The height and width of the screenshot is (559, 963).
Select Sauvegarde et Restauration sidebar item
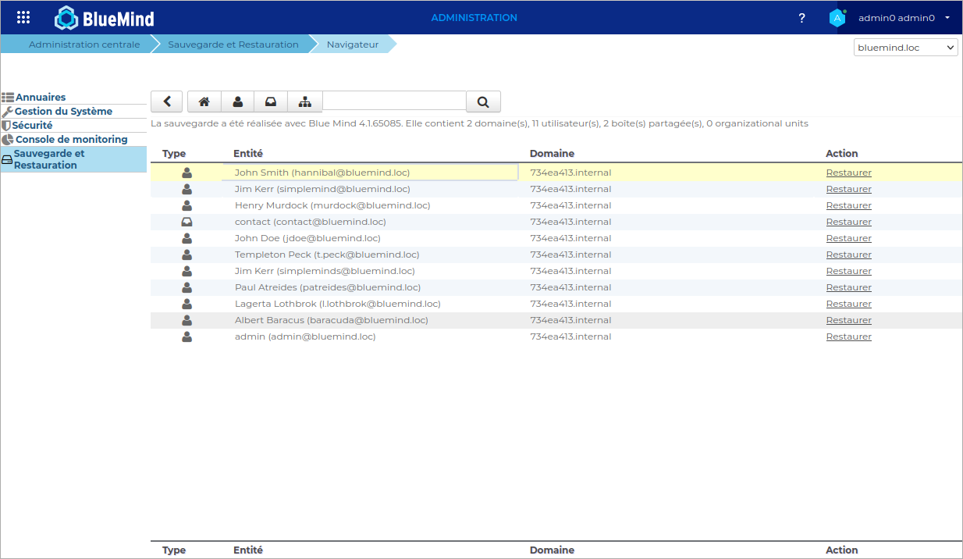click(73, 159)
